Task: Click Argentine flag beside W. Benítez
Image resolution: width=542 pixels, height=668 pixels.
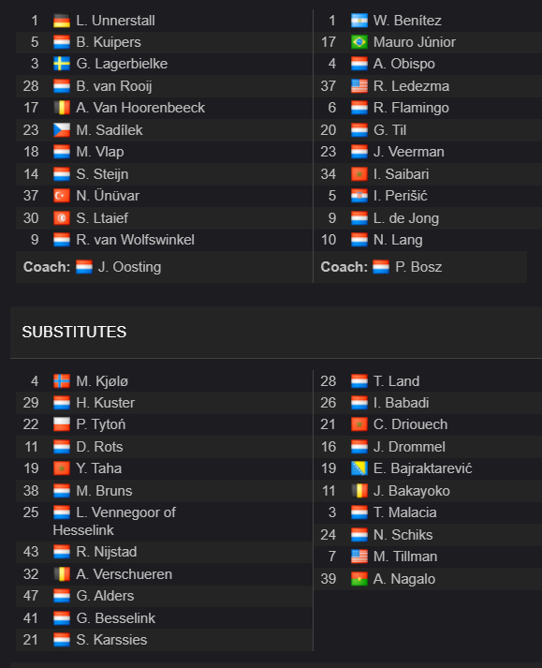Action: 359,21
